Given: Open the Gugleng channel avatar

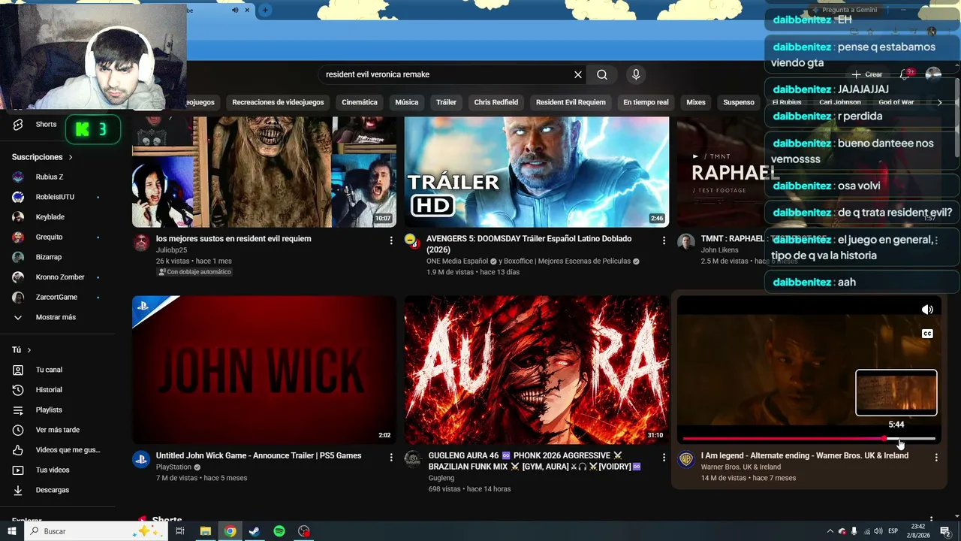Looking at the screenshot, I should [x=413, y=459].
